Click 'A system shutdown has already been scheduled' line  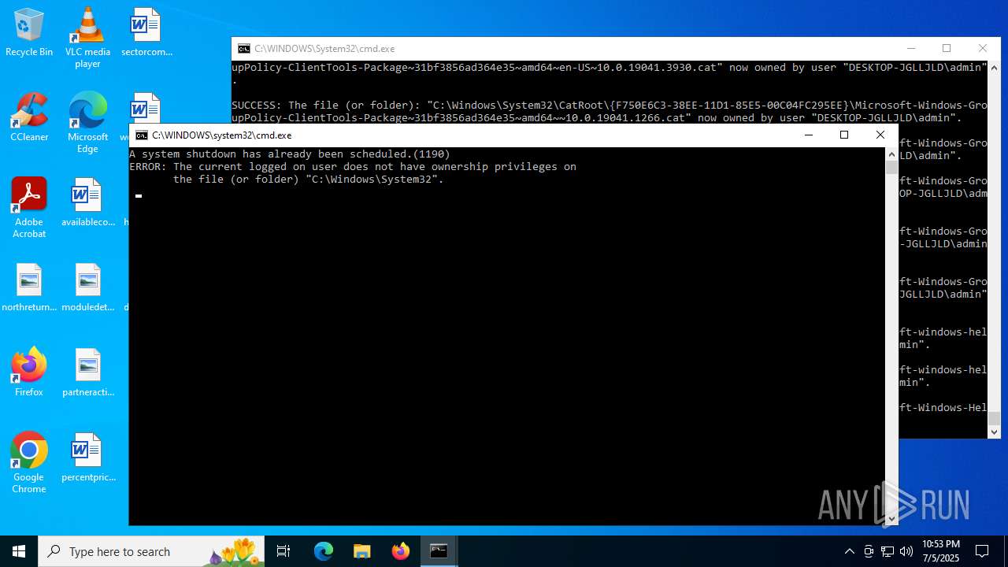[x=290, y=154]
